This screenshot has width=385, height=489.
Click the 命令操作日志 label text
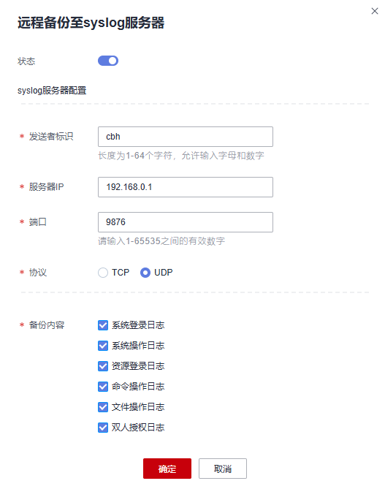click(x=138, y=387)
